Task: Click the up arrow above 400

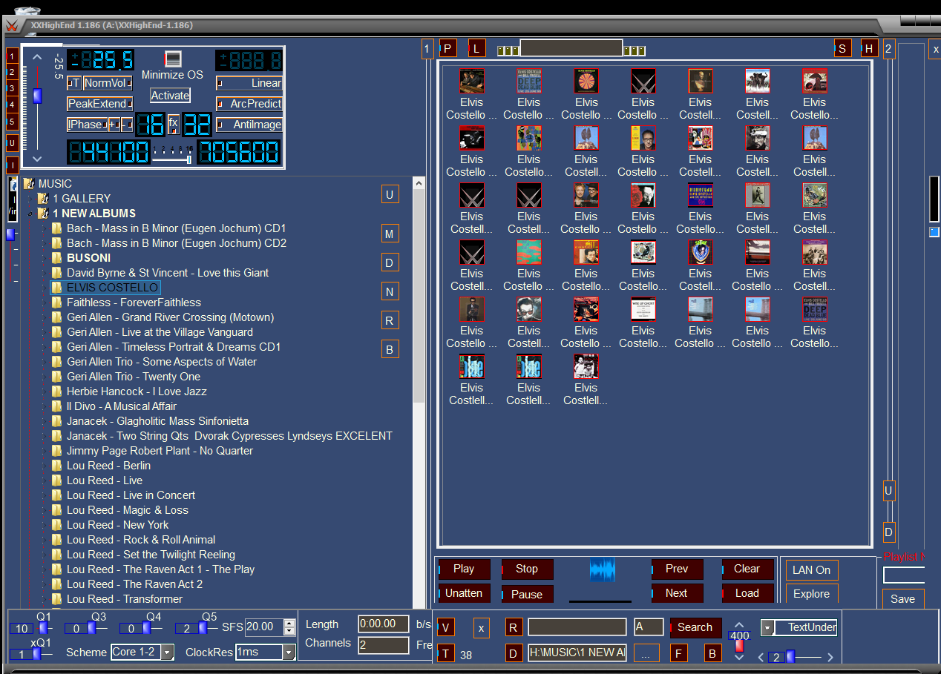Action: click(x=739, y=625)
